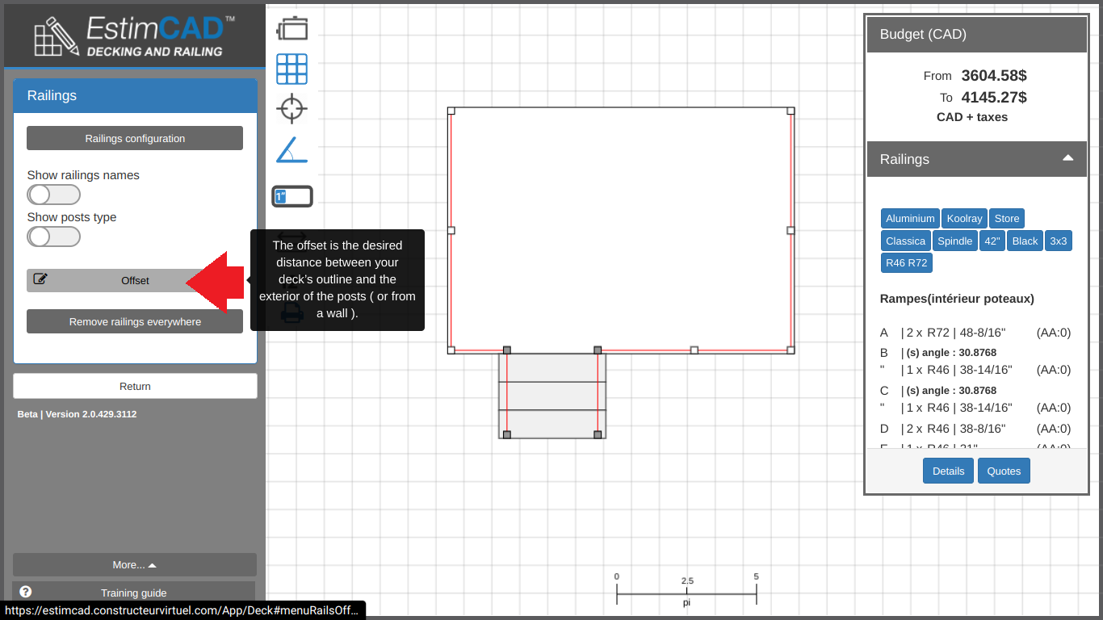The image size is (1103, 620).
Task: Toggle Show railings names switch
Action: tap(53, 195)
